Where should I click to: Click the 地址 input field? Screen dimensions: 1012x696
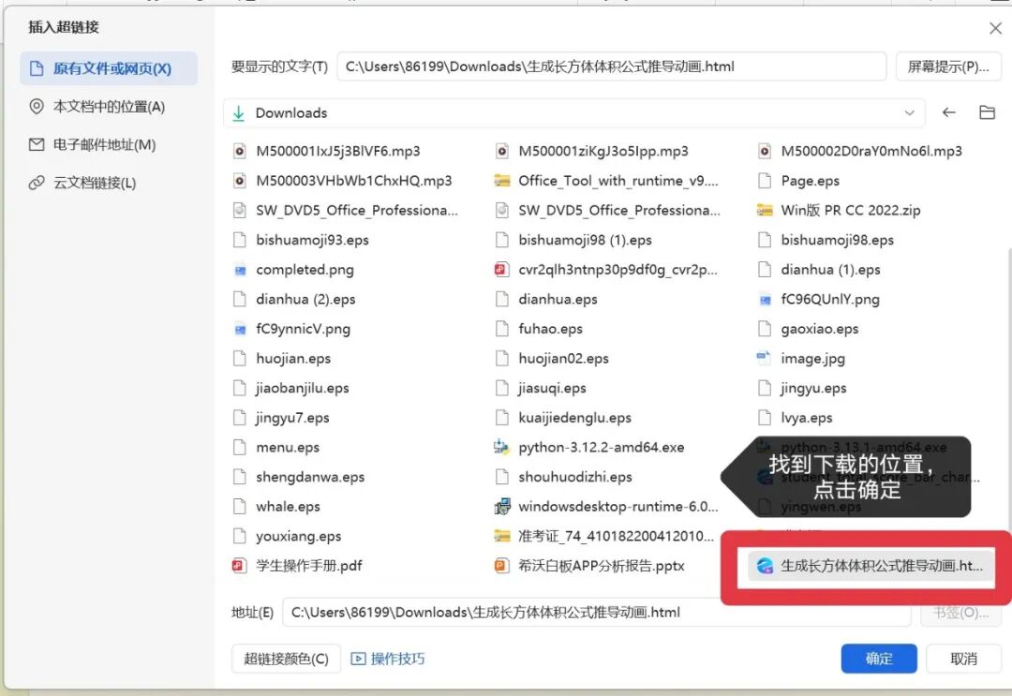point(600,612)
